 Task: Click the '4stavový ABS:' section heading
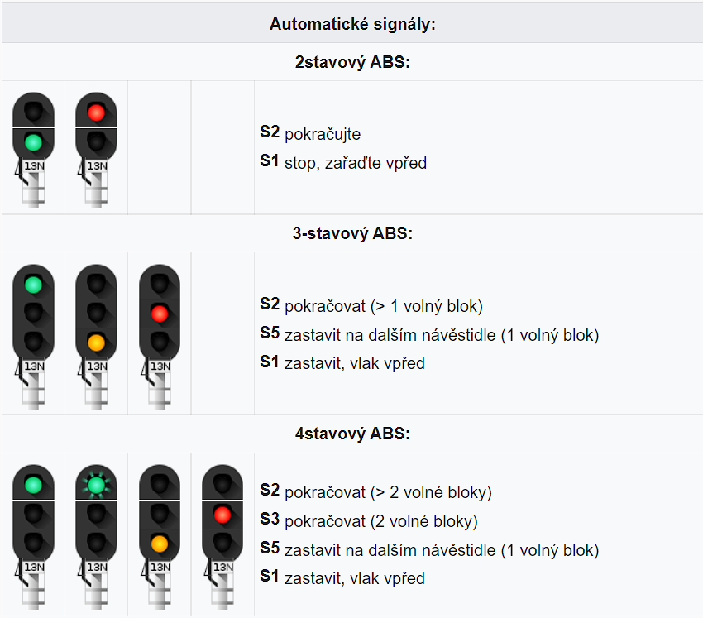click(352, 434)
